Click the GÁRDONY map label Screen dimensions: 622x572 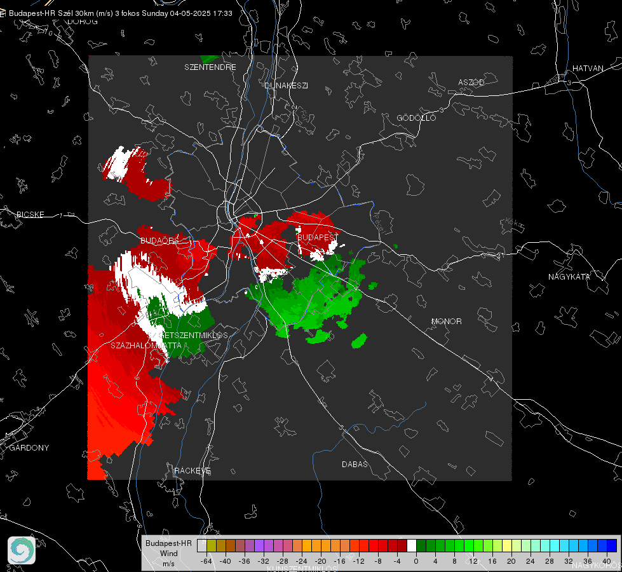[29, 448]
